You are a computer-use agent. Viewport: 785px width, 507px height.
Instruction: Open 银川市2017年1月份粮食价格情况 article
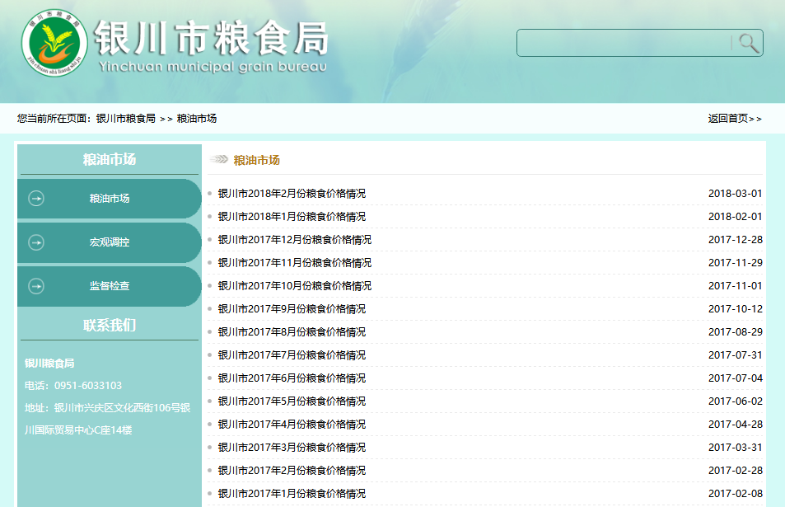(292, 494)
